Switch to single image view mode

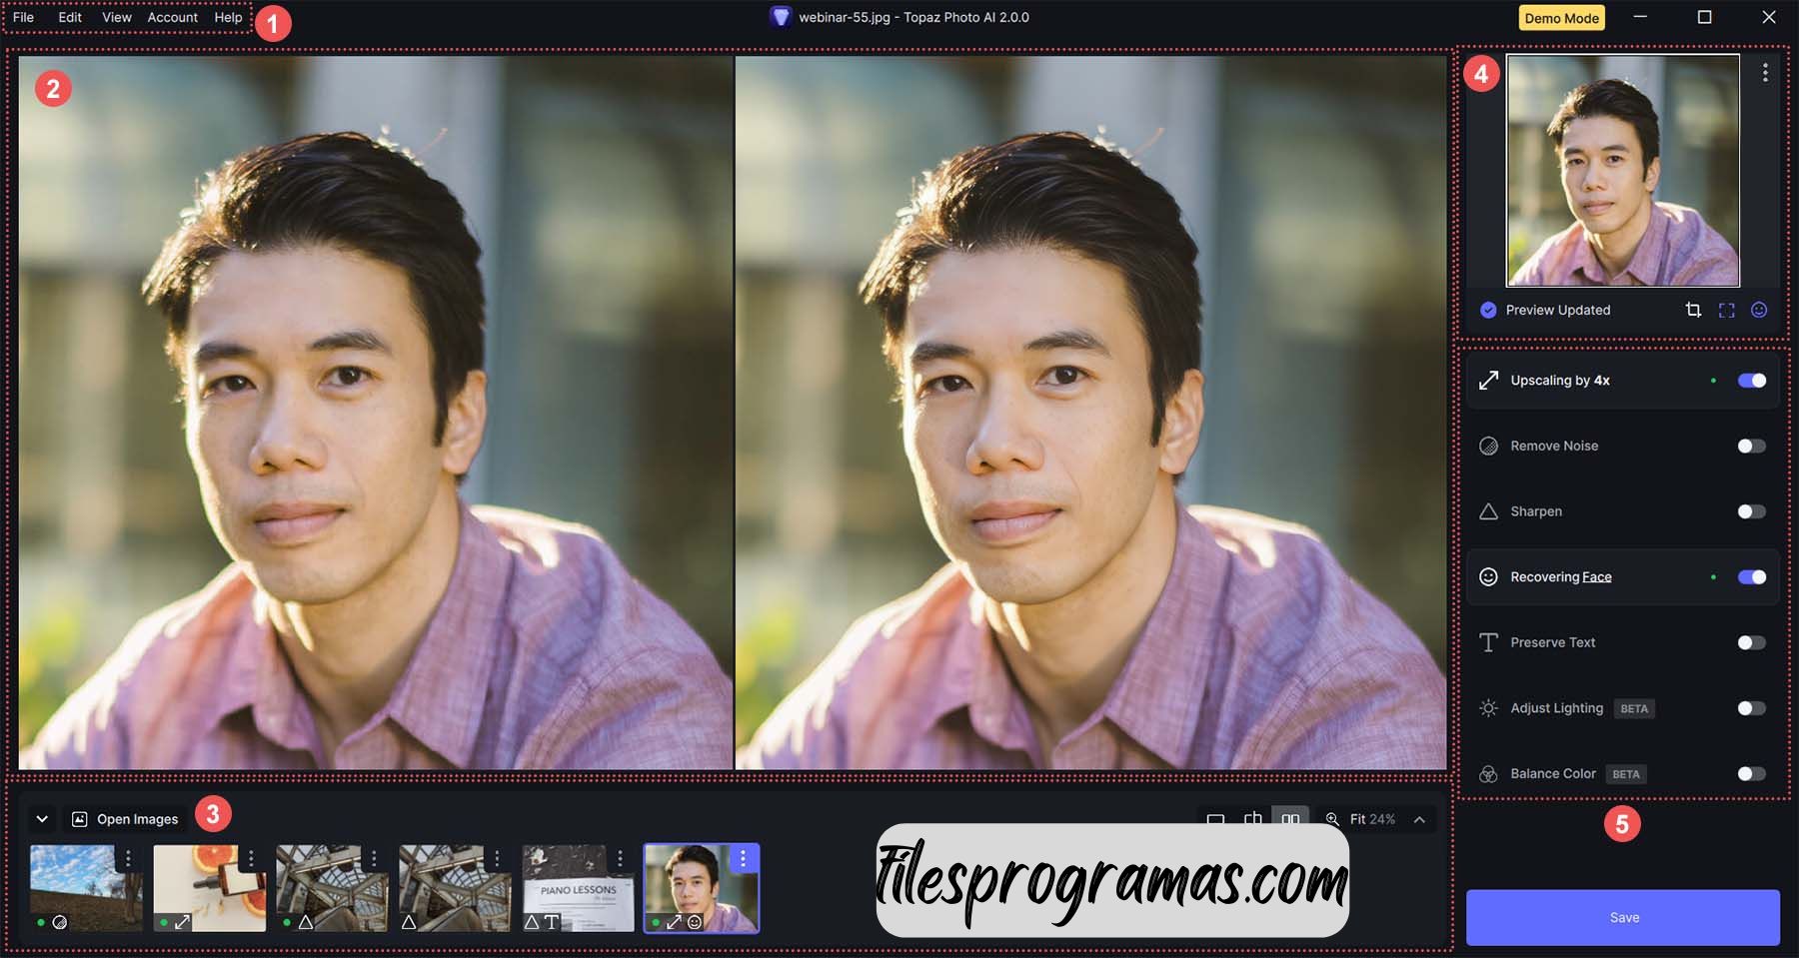pos(1215,819)
